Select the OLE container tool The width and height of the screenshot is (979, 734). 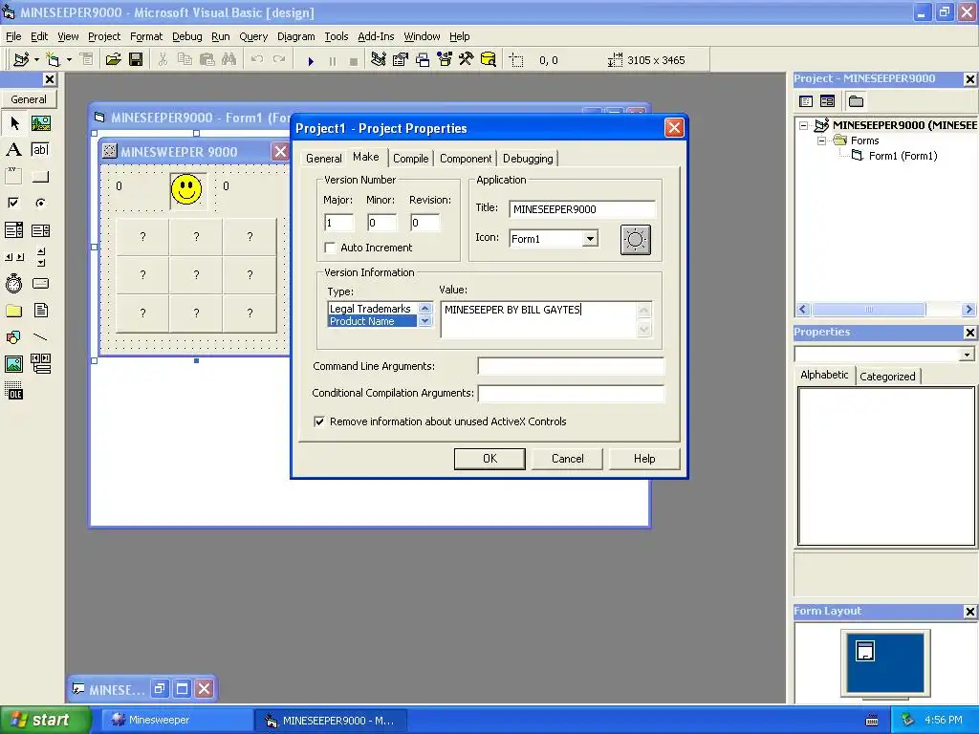click(13, 391)
